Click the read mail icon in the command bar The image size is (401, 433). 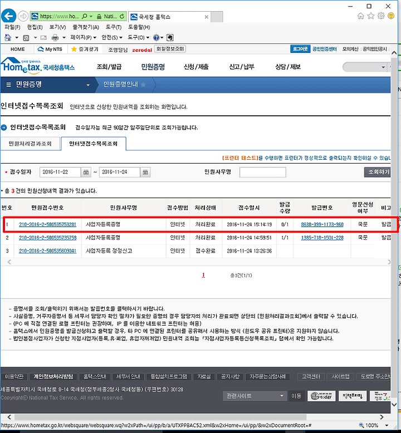(43, 37)
